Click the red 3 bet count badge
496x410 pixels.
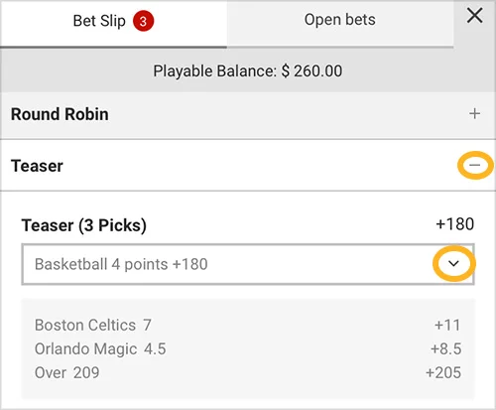pyautogui.click(x=143, y=21)
